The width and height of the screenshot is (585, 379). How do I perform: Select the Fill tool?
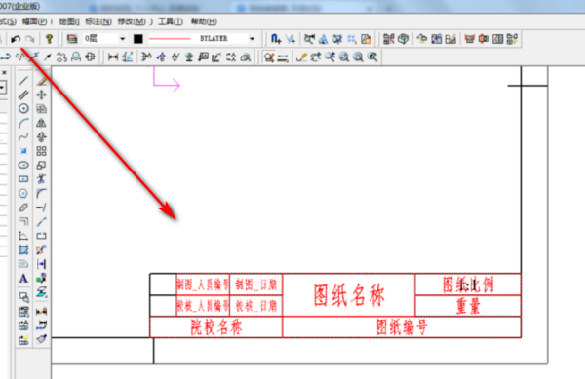pyautogui.click(x=23, y=264)
